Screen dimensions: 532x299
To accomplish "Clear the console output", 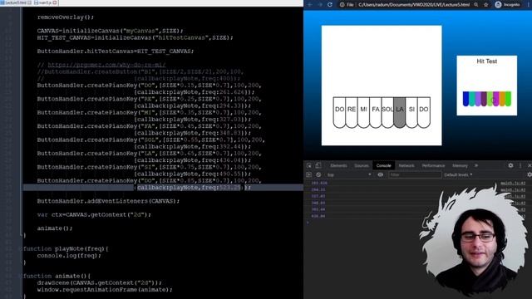I will tap(318, 174).
